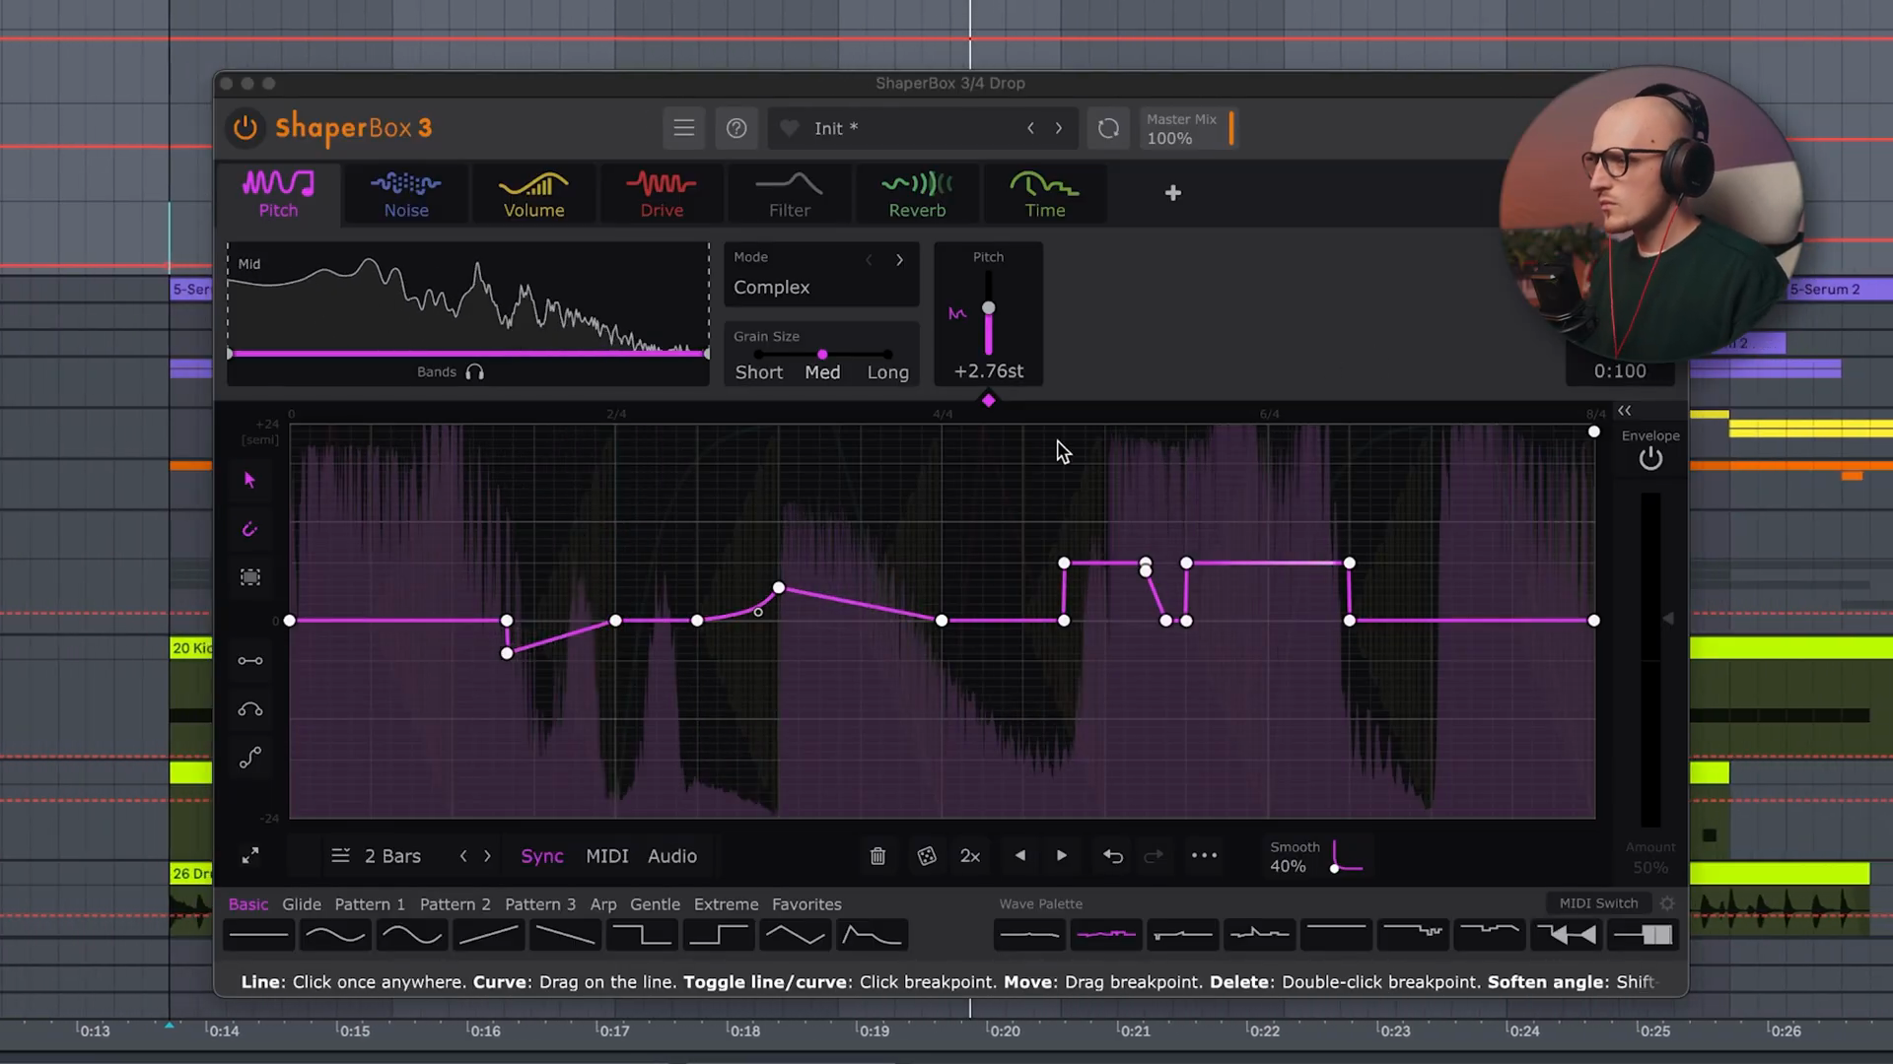Open the Reverb shaper tab
The width and height of the screenshot is (1893, 1064).
[917, 194]
